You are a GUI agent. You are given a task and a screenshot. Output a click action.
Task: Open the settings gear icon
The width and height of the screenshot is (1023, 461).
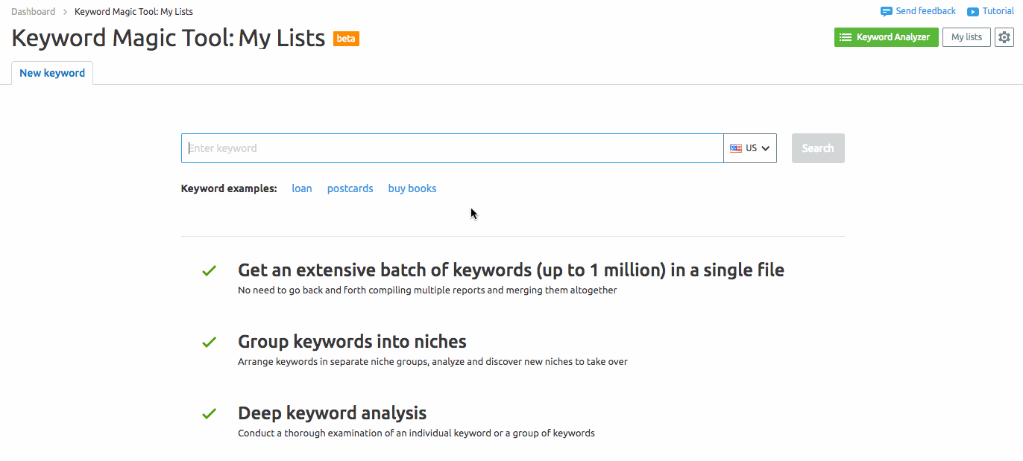tap(1004, 36)
